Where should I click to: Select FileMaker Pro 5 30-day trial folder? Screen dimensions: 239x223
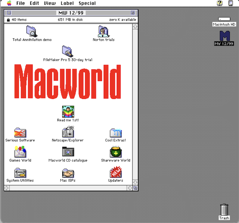point(68,51)
